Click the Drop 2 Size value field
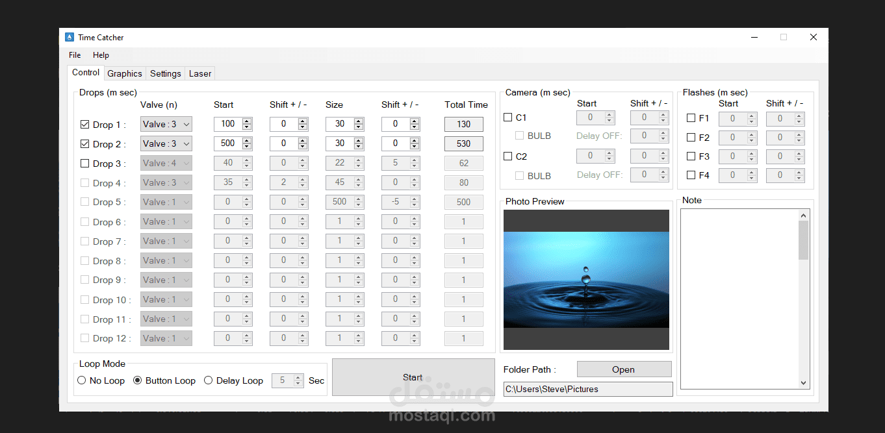Image resolution: width=885 pixels, height=433 pixels. [x=340, y=143]
